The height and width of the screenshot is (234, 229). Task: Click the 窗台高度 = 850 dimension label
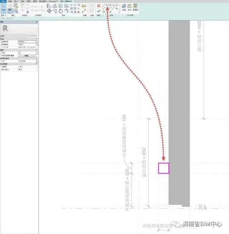point(144,163)
